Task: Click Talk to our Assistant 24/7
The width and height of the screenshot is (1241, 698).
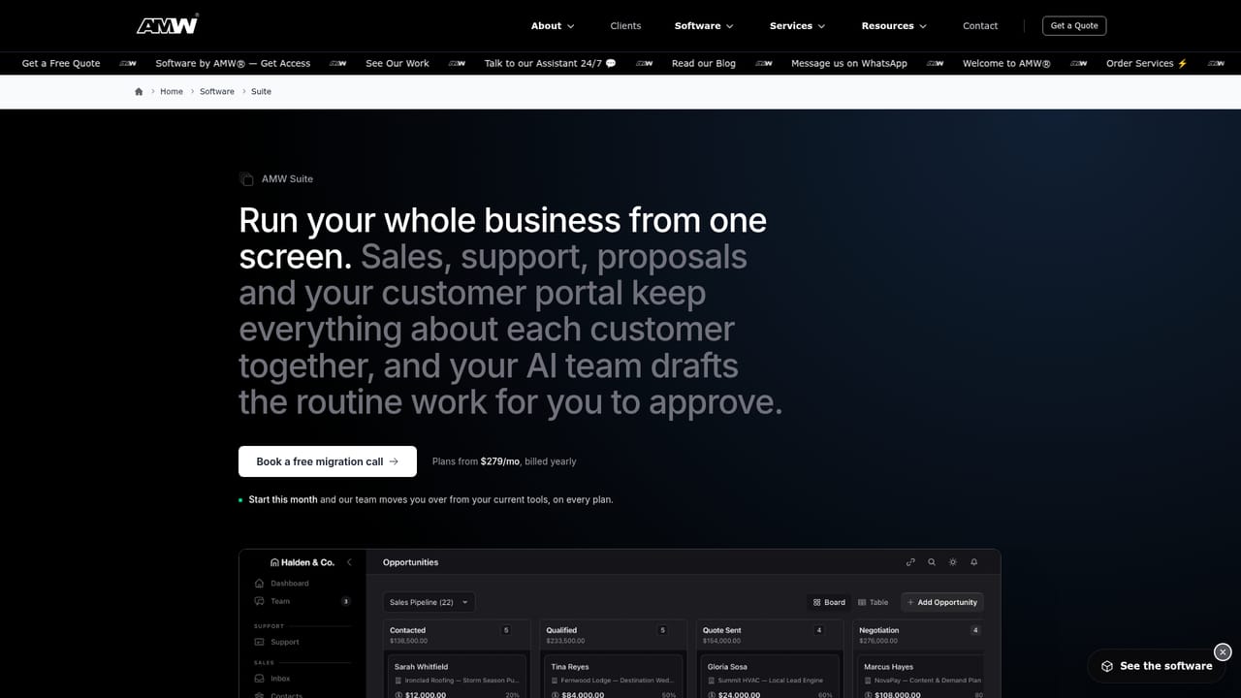Action: (x=550, y=63)
